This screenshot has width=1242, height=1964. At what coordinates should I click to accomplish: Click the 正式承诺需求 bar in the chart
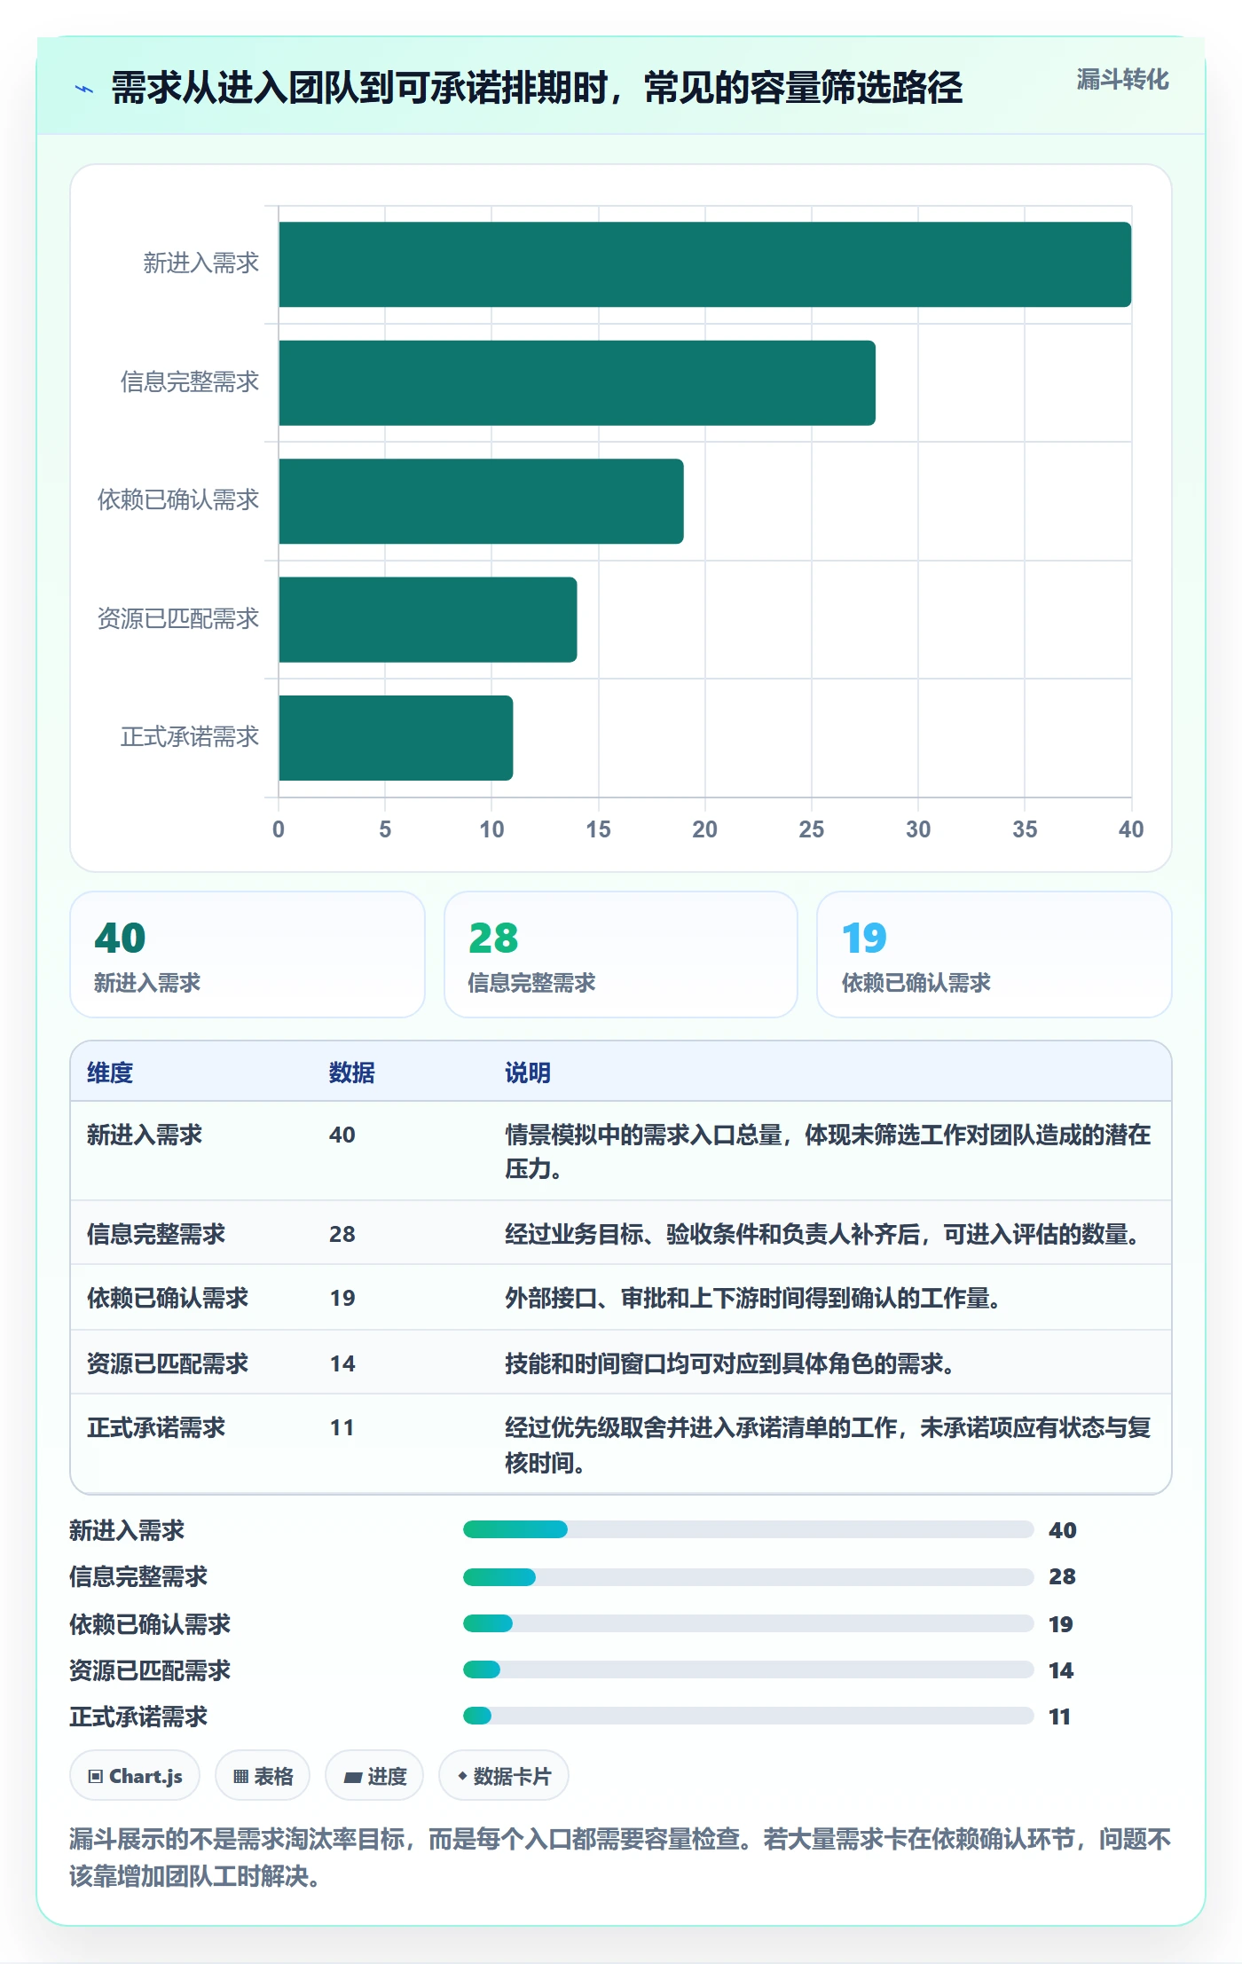[x=396, y=738]
